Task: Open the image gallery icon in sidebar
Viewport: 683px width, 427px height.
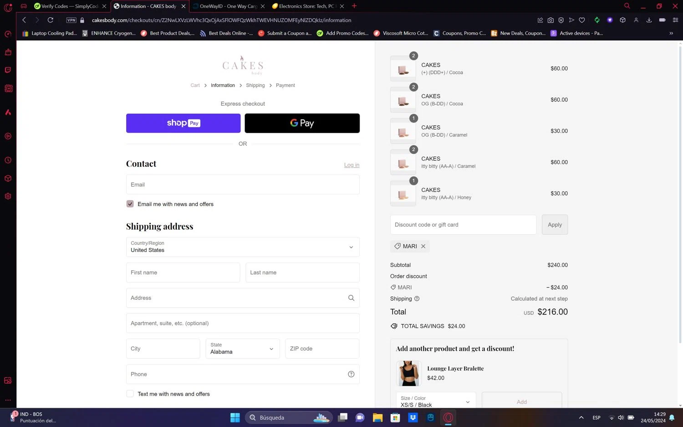Action: point(8,381)
